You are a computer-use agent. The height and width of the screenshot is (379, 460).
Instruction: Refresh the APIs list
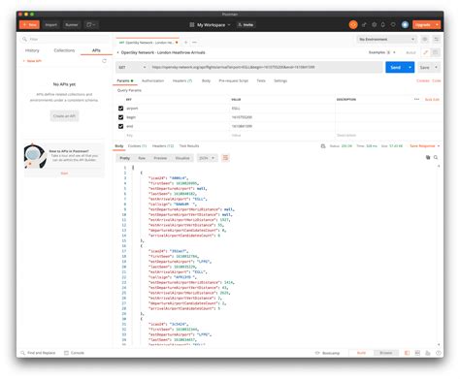pos(104,61)
